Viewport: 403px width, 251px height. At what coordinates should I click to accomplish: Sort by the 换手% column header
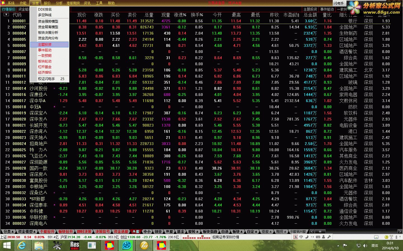coord(197,15)
